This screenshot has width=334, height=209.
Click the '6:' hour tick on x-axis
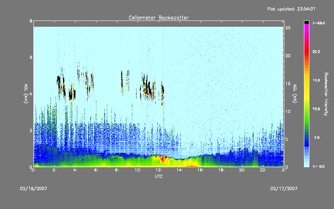[96, 170]
